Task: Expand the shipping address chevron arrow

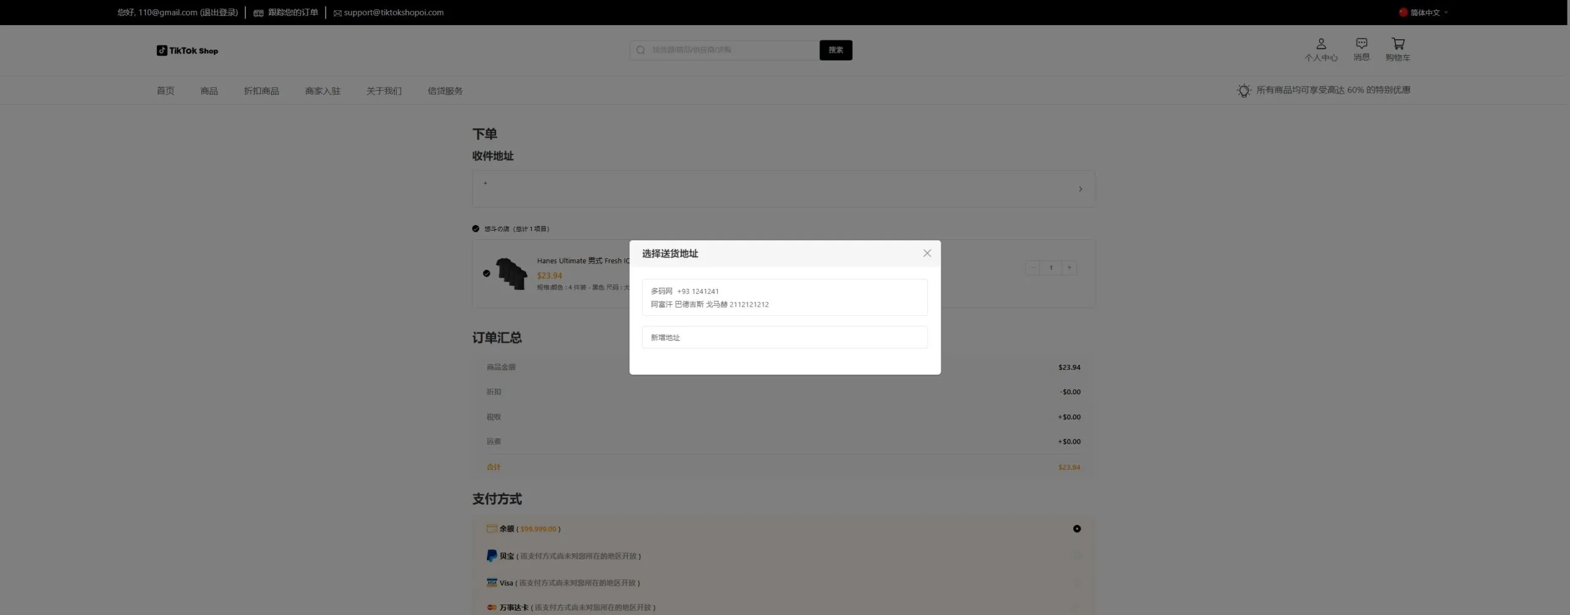Action: 1080,189
